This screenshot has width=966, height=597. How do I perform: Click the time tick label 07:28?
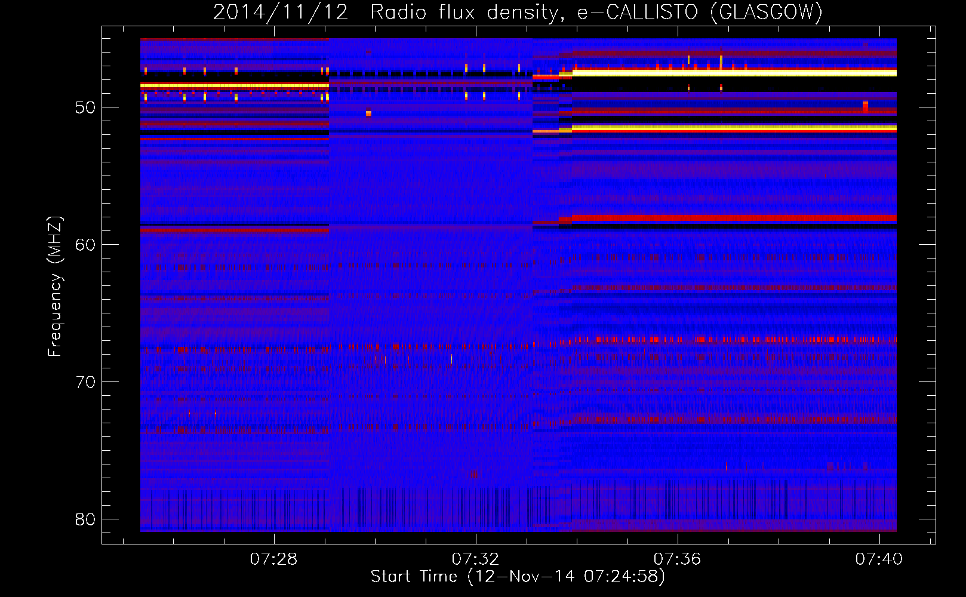[273, 559]
